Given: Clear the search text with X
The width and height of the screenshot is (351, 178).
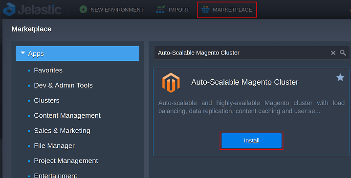Looking at the screenshot, I should point(333,53).
